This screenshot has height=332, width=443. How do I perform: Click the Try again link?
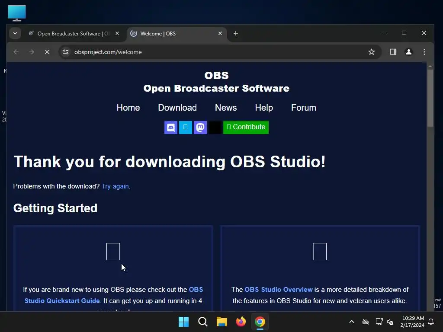(x=115, y=186)
